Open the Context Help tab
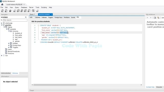Image resolution: width=164 pixels, height=92 pixels. click(150, 87)
